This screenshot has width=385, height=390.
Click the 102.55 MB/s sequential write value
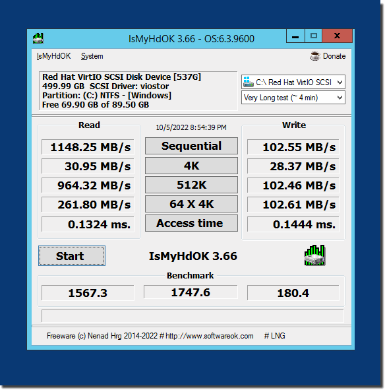click(293, 147)
